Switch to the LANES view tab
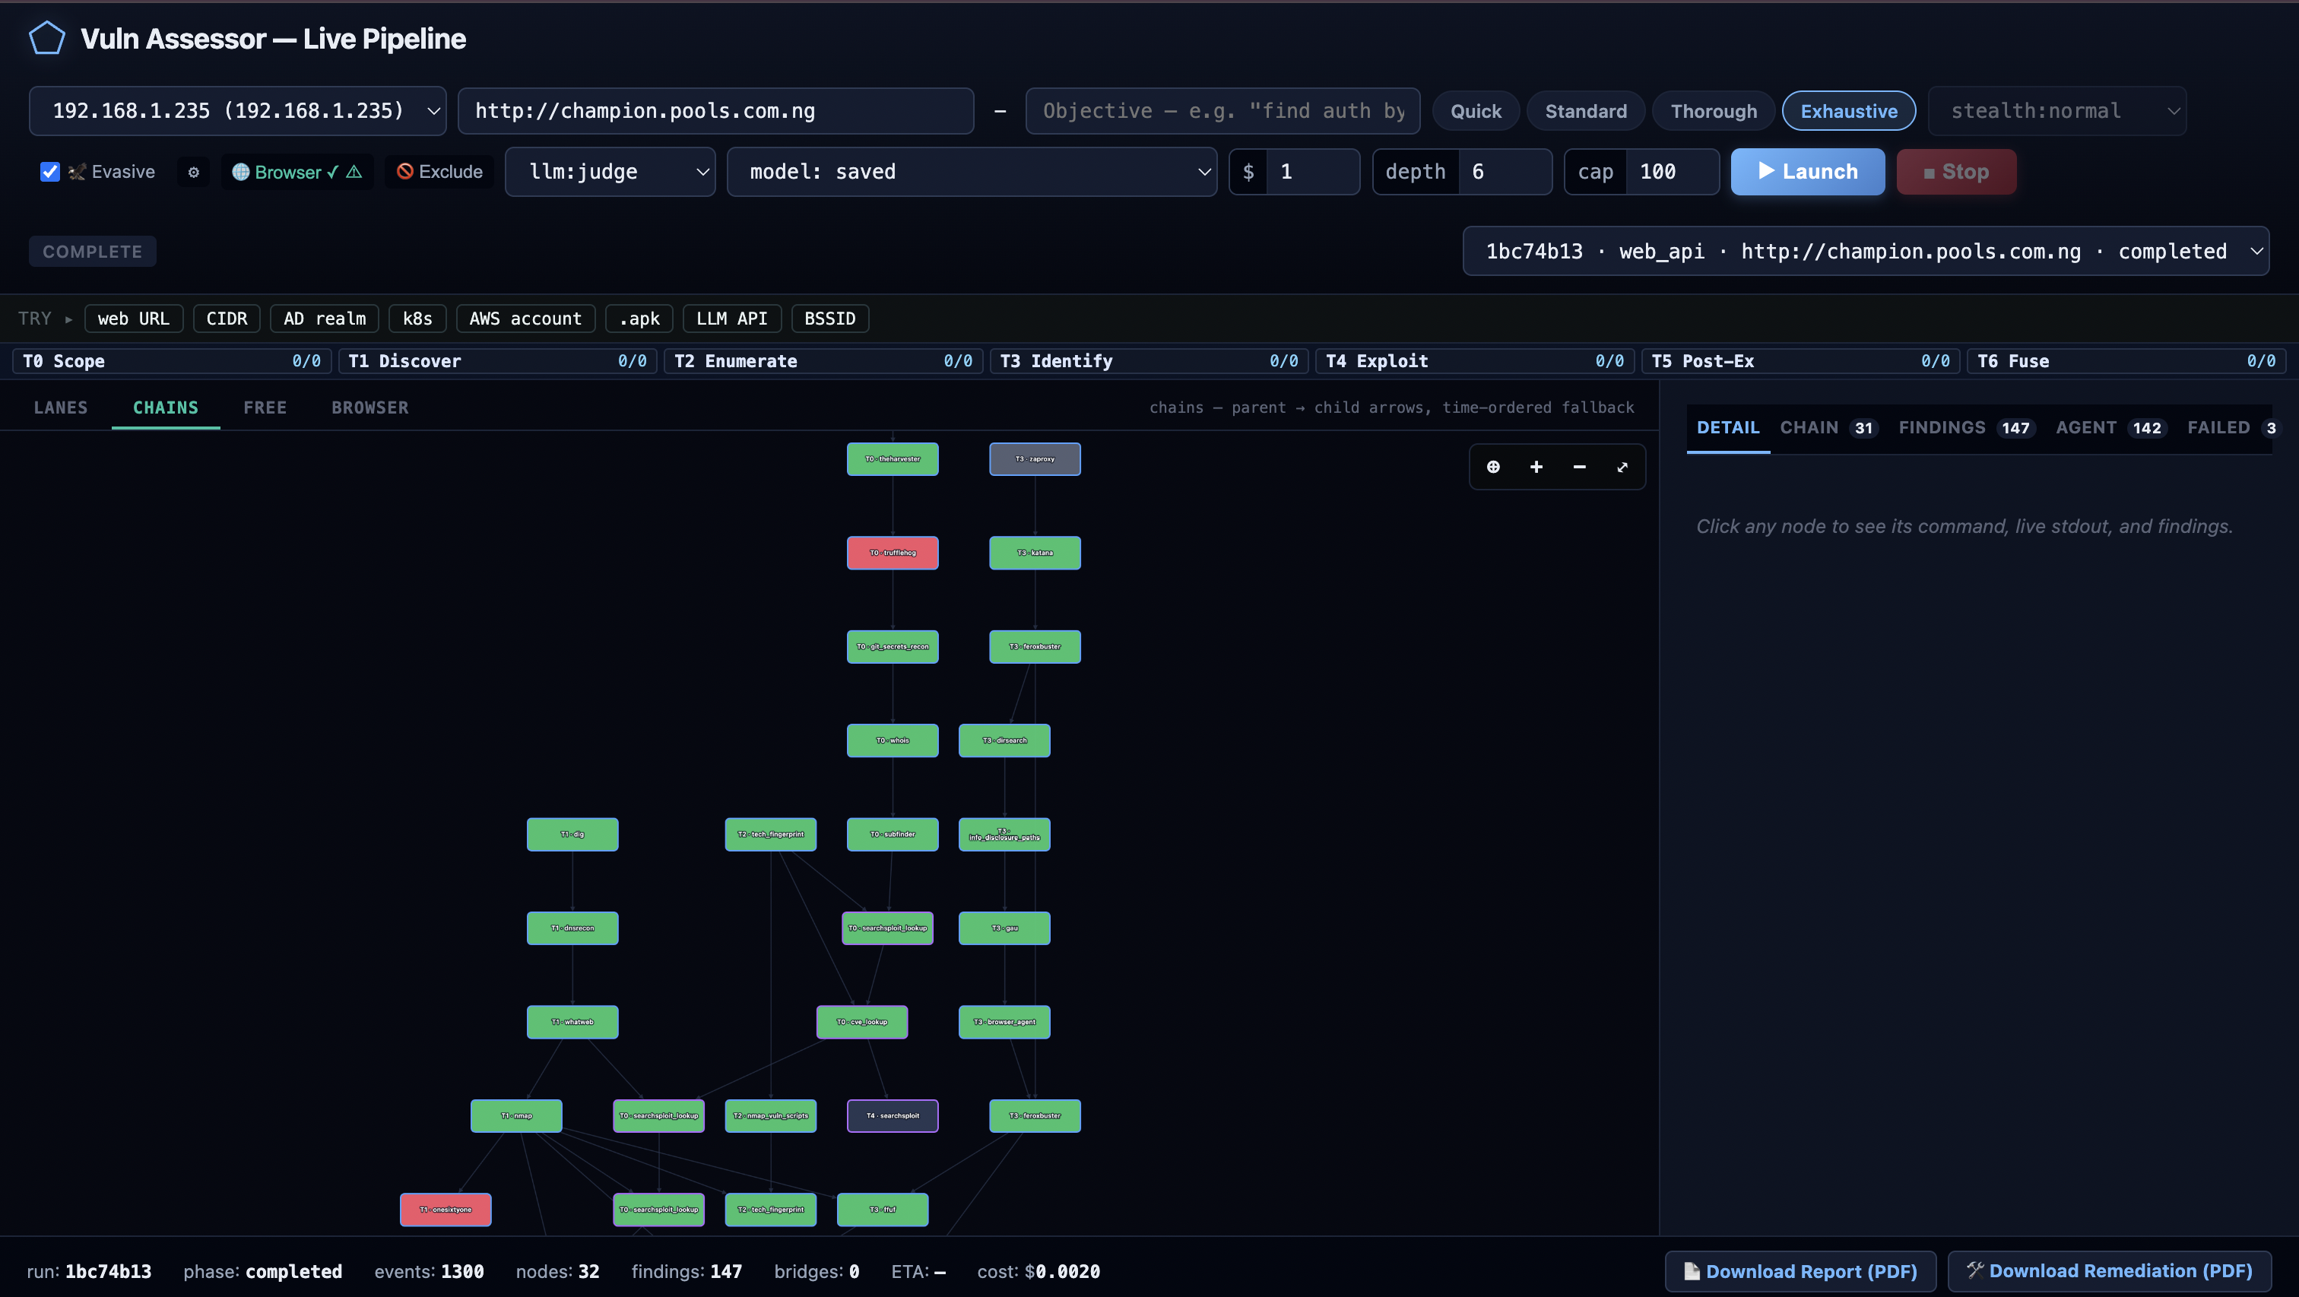The height and width of the screenshot is (1297, 2299). (x=61, y=407)
